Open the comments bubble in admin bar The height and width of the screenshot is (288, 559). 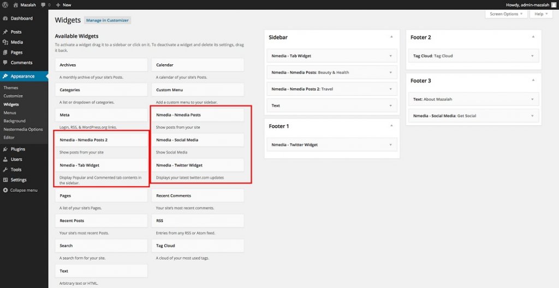[x=43, y=5]
